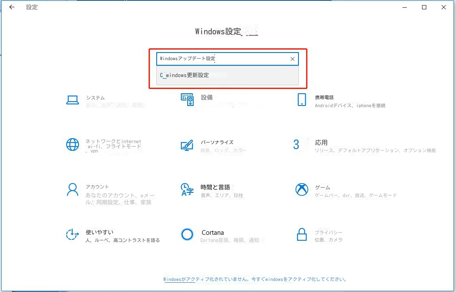The width and height of the screenshot is (456, 292).
Task: Open the 設備 devices icon
Action: [187, 100]
